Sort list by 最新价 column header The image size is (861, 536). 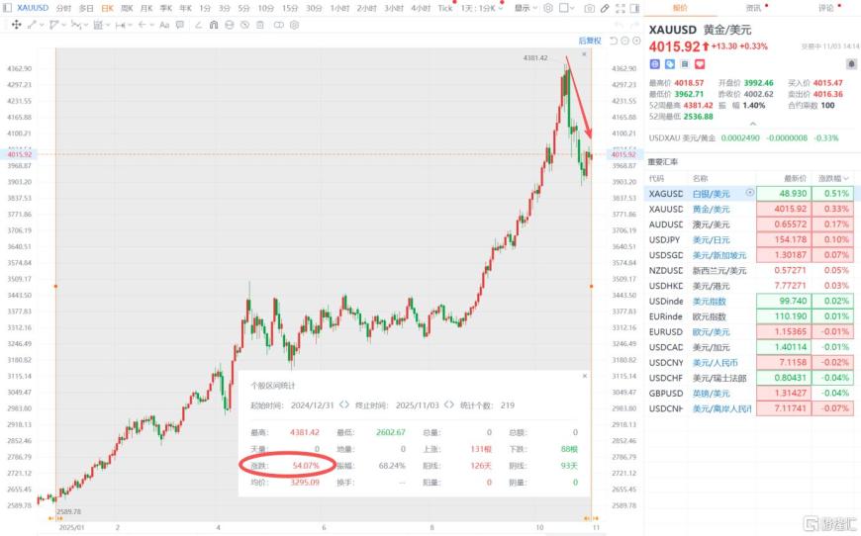pyautogui.click(x=795, y=178)
